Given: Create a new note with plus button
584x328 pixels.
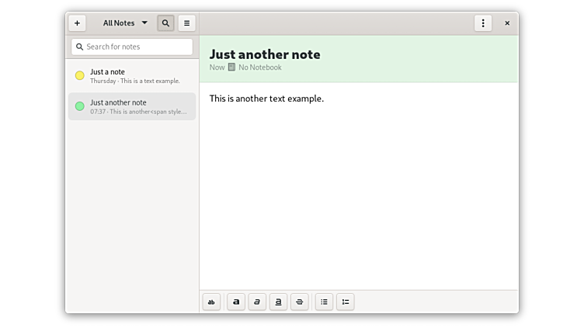Looking at the screenshot, I should click(x=77, y=23).
